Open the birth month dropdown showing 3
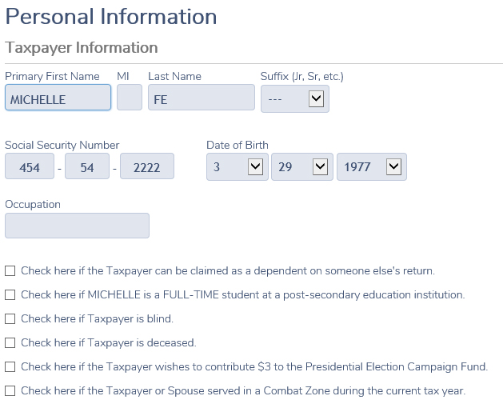Image resolution: width=503 pixels, height=420 pixels. (238, 167)
